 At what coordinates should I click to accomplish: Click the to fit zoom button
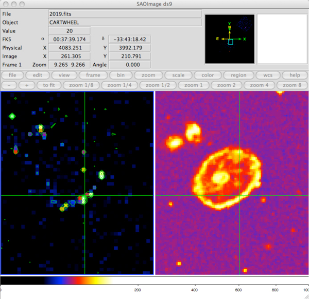pyautogui.click(x=49, y=85)
